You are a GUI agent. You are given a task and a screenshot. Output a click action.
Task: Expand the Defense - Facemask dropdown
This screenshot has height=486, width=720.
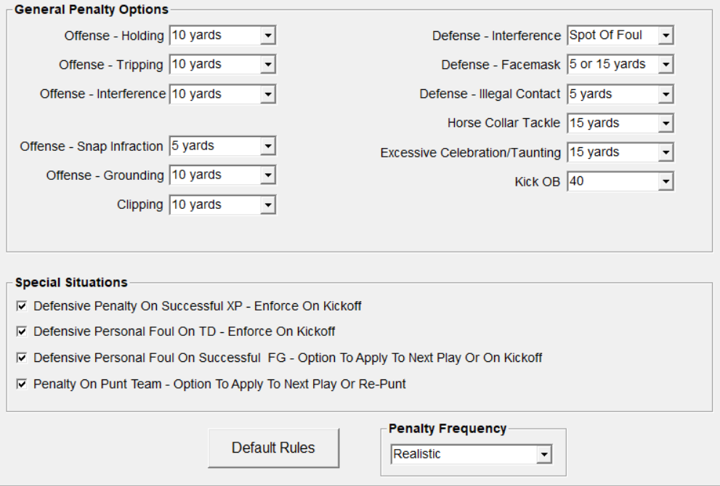click(x=666, y=65)
